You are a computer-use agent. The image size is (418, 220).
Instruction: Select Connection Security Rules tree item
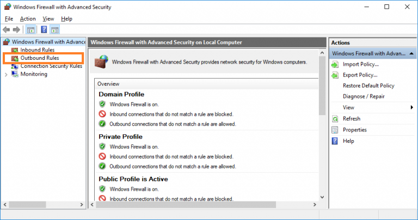tap(51, 66)
